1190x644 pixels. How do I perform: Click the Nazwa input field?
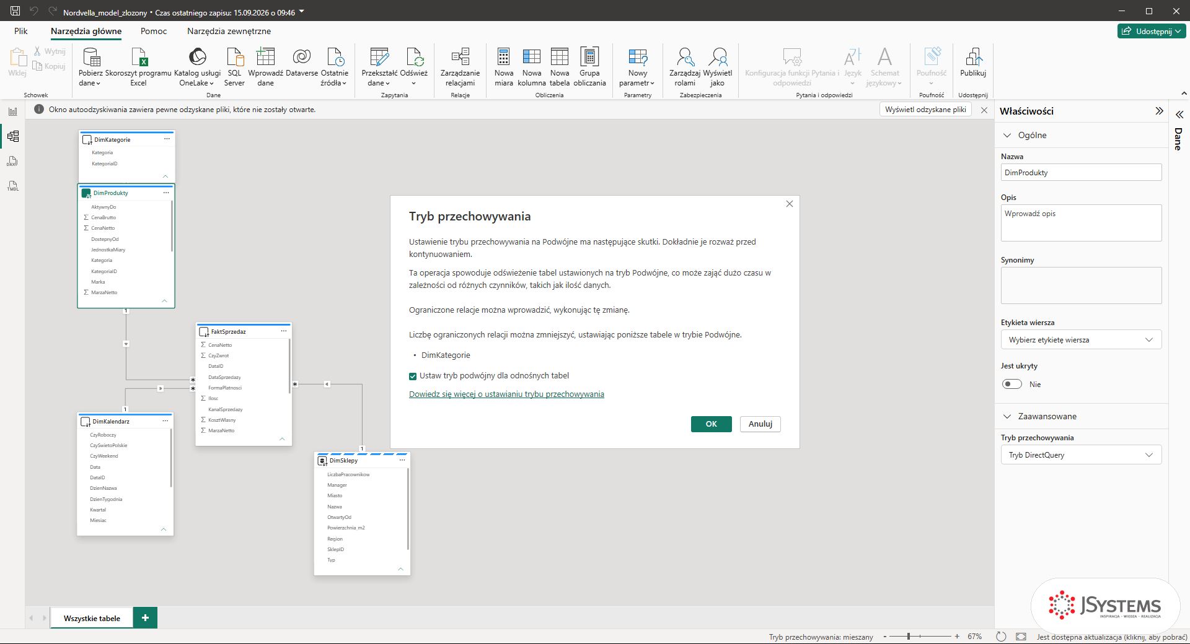pyautogui.click(x=1081, y=173)
